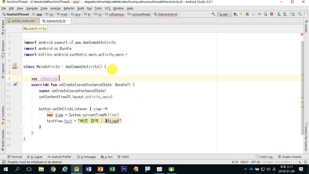This screenshot has height=174, width=309.
Task: Open the Refactor menu
Action: [69, 8]
